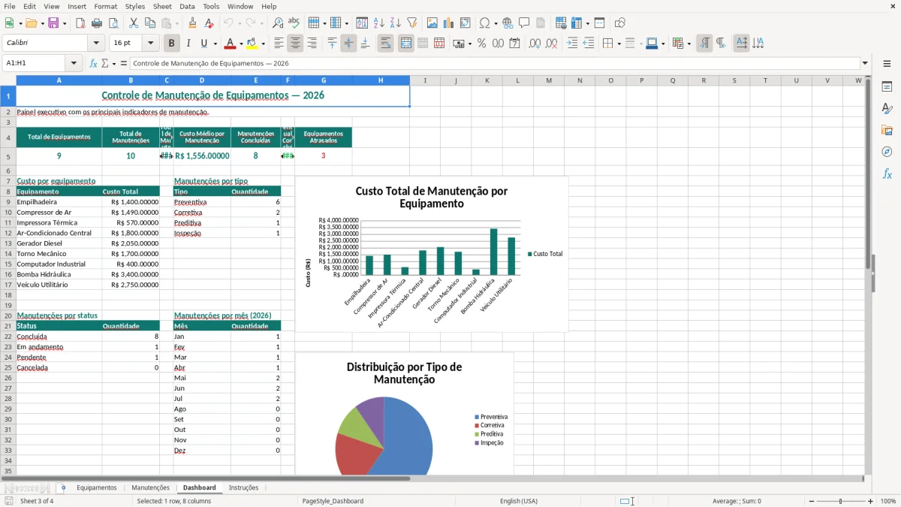Click the Background Color highlighter swatch
The width and height of the screenshot is (901, 507).
click(x=252, y=44)
